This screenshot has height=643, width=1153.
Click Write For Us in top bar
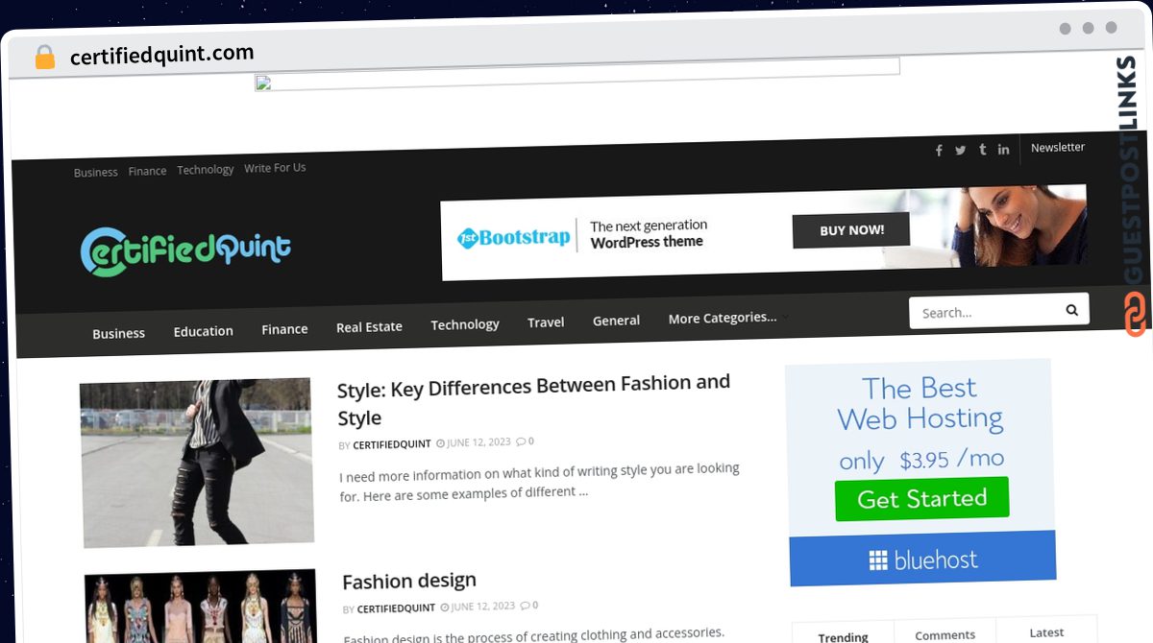point(275,168)
